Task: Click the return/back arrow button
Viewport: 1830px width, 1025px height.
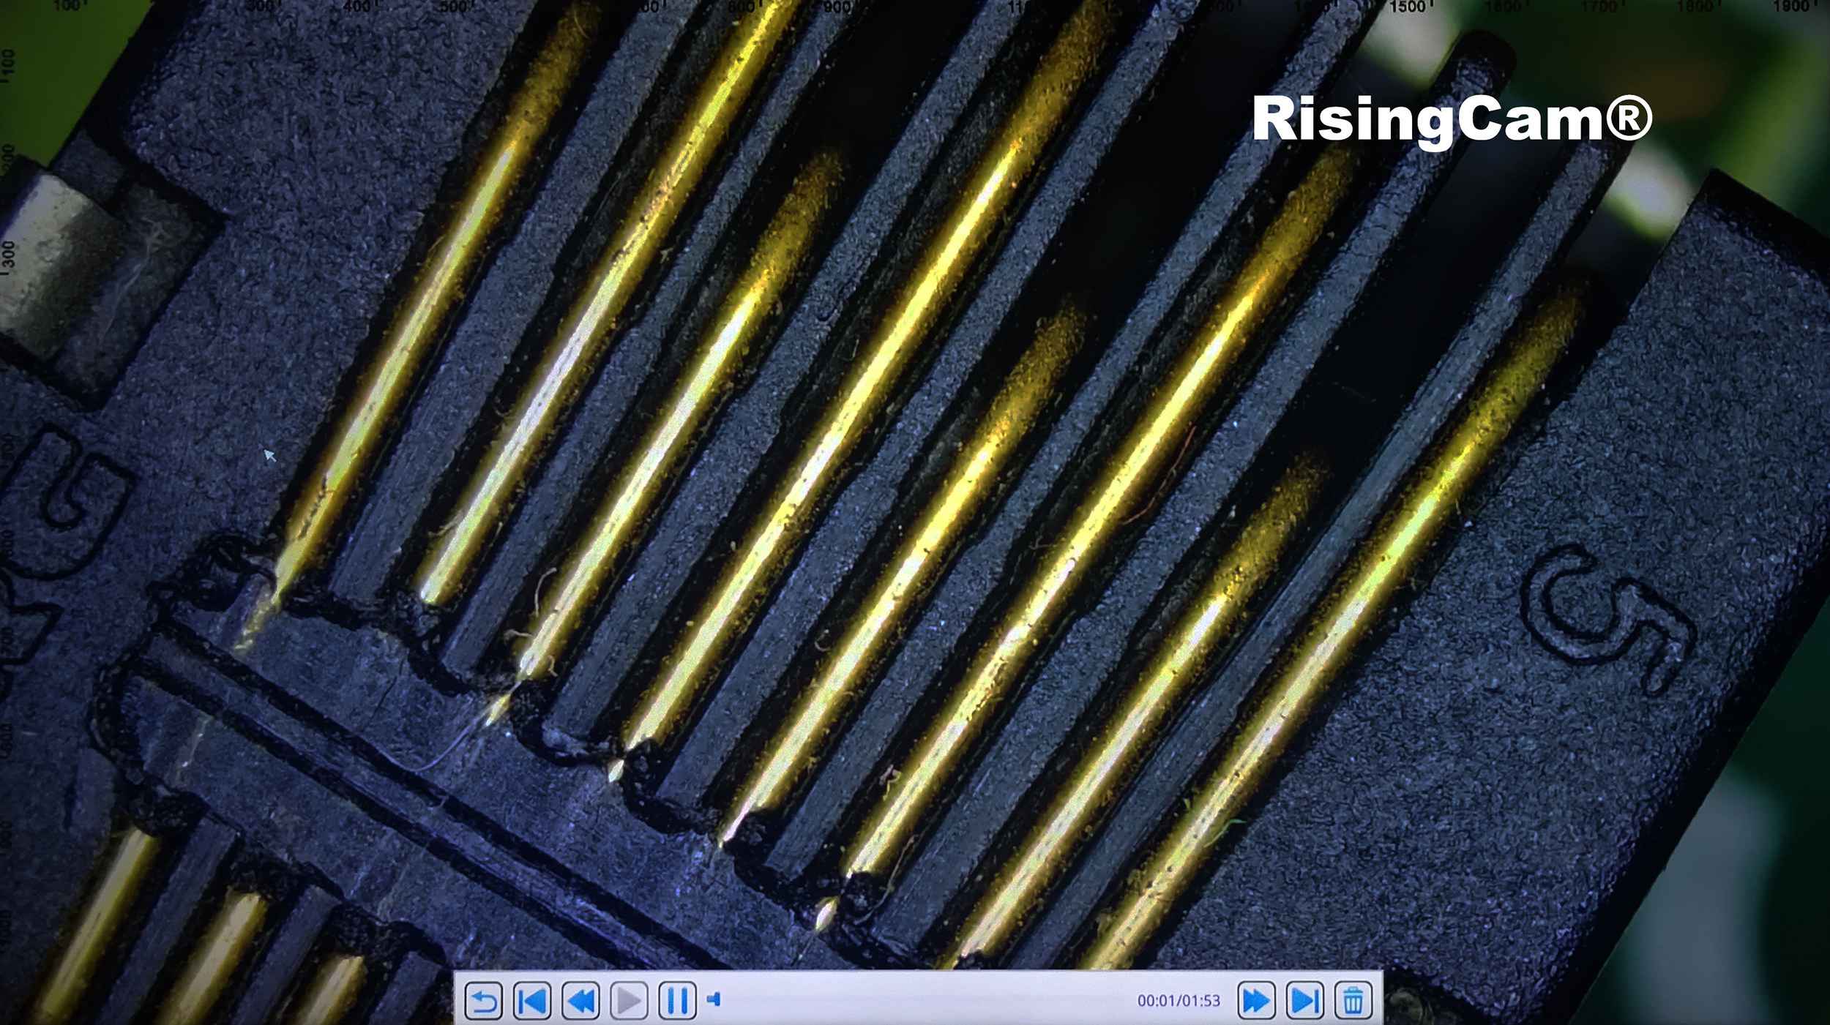Action: [x=483, y=1000]
